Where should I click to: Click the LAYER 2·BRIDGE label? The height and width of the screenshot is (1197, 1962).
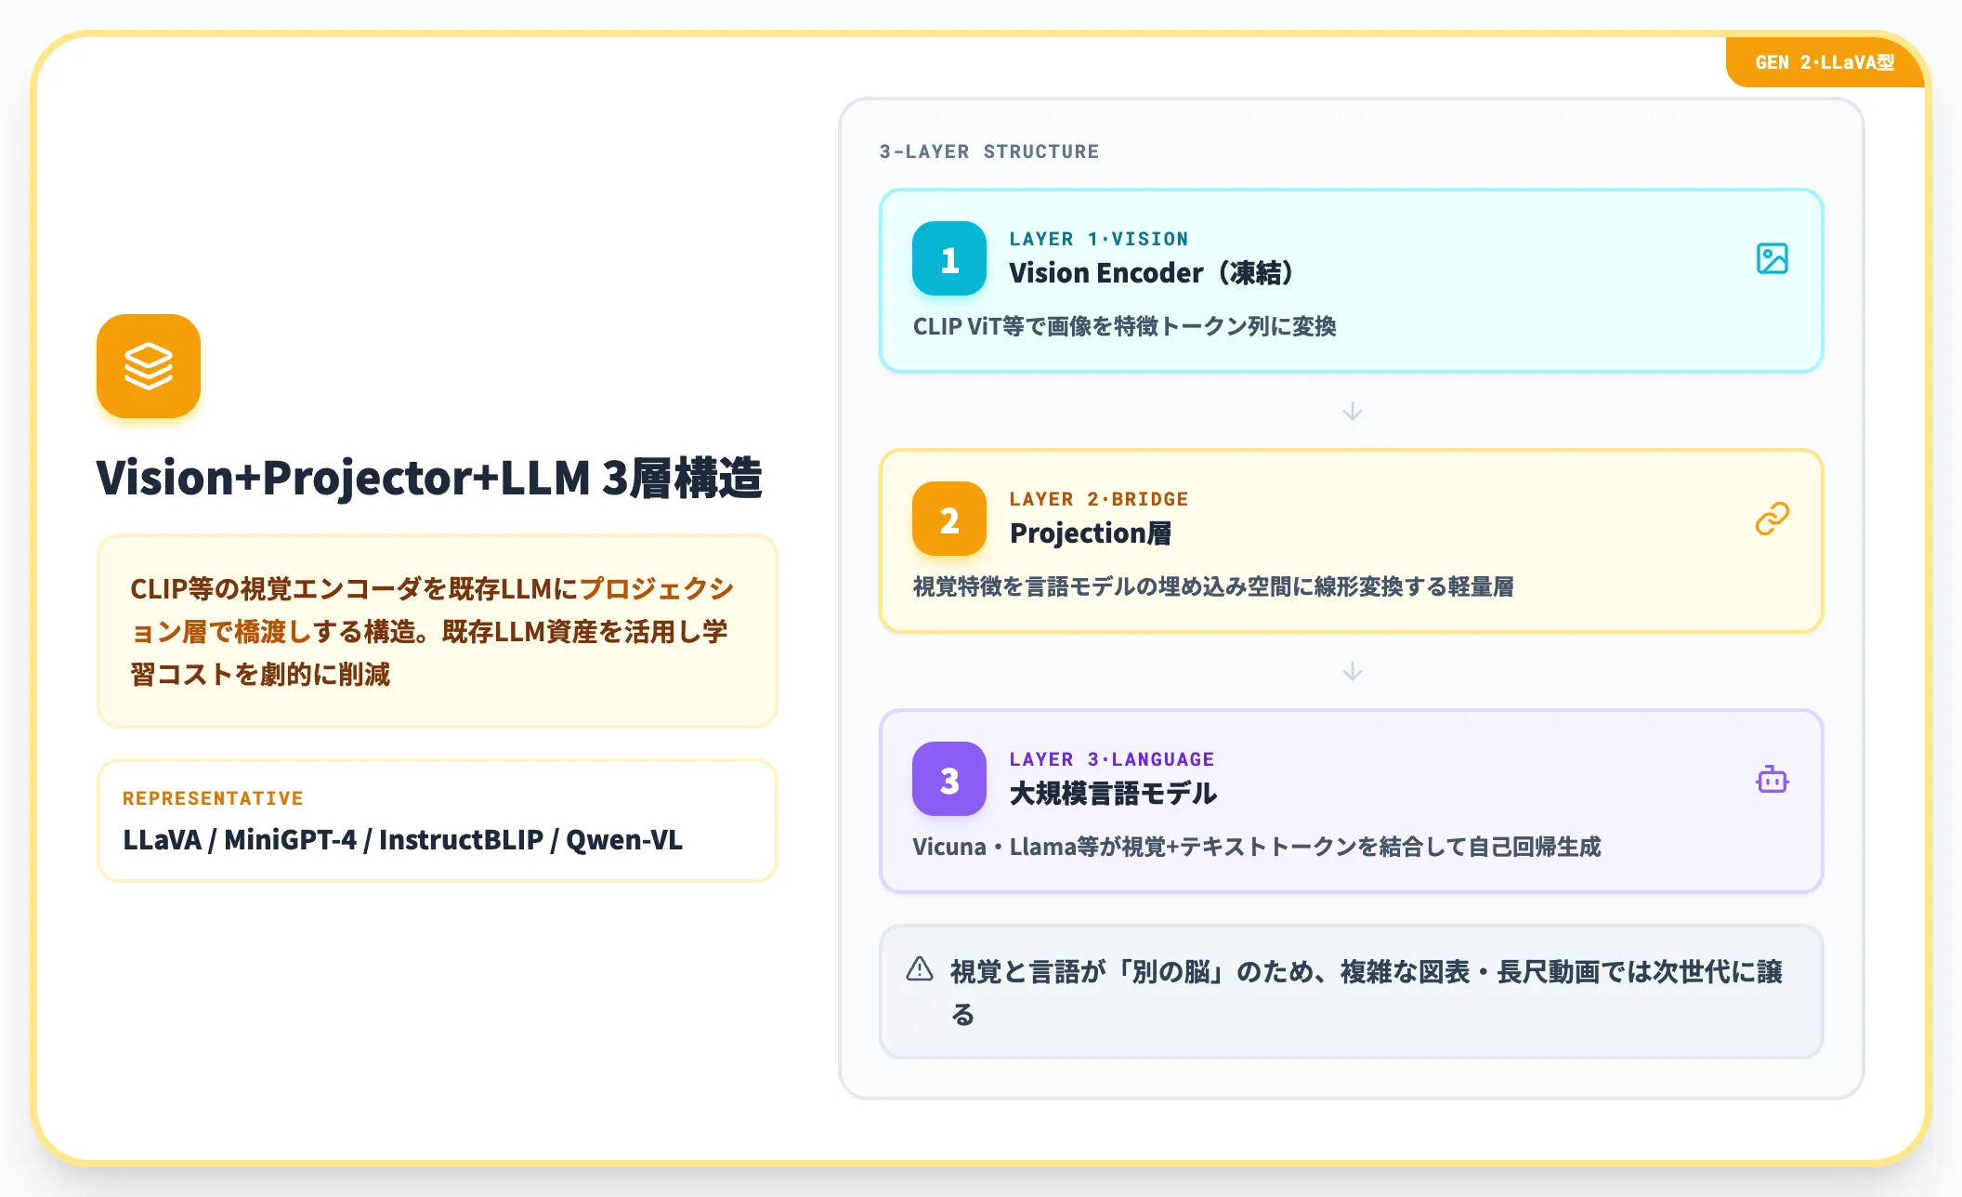1099,499
